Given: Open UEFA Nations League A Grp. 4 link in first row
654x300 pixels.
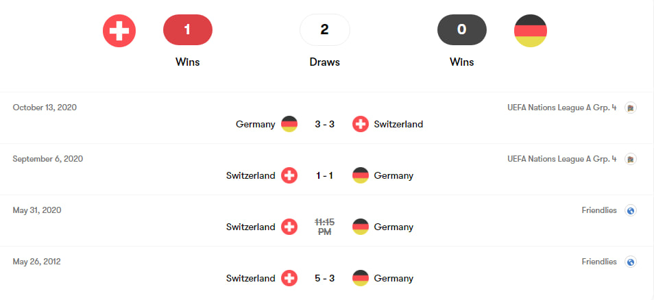Looking at the screenshot, I should tap(562, 108).
